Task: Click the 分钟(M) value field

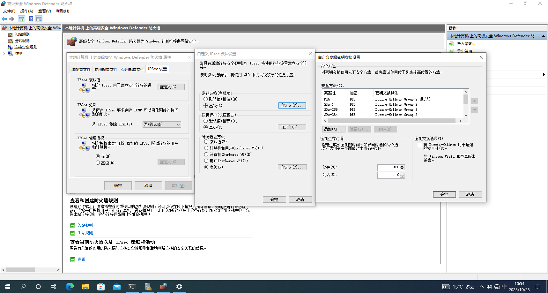Action: (x=389, y=168)
